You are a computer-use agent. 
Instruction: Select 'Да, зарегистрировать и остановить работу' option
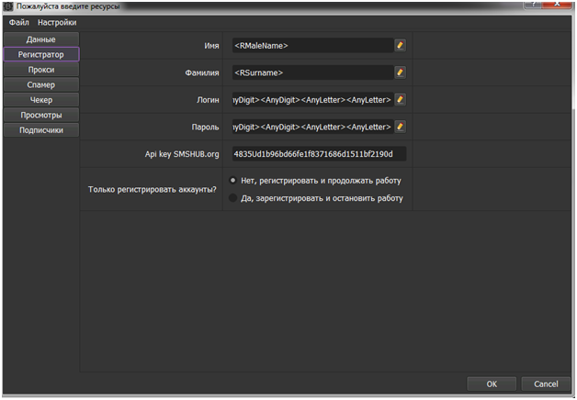pos(232,198)
